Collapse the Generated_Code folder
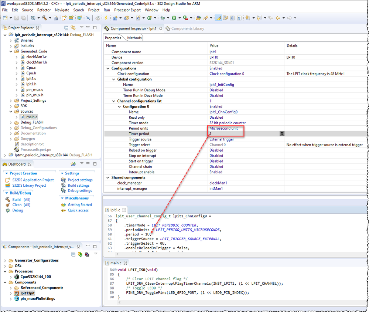Screen dimensions: 369x312 (11, 51)
